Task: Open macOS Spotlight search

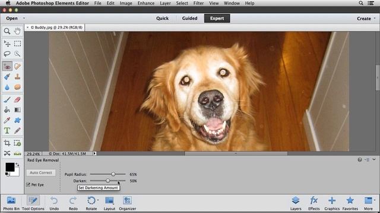Action: click(x=361, y=3)
